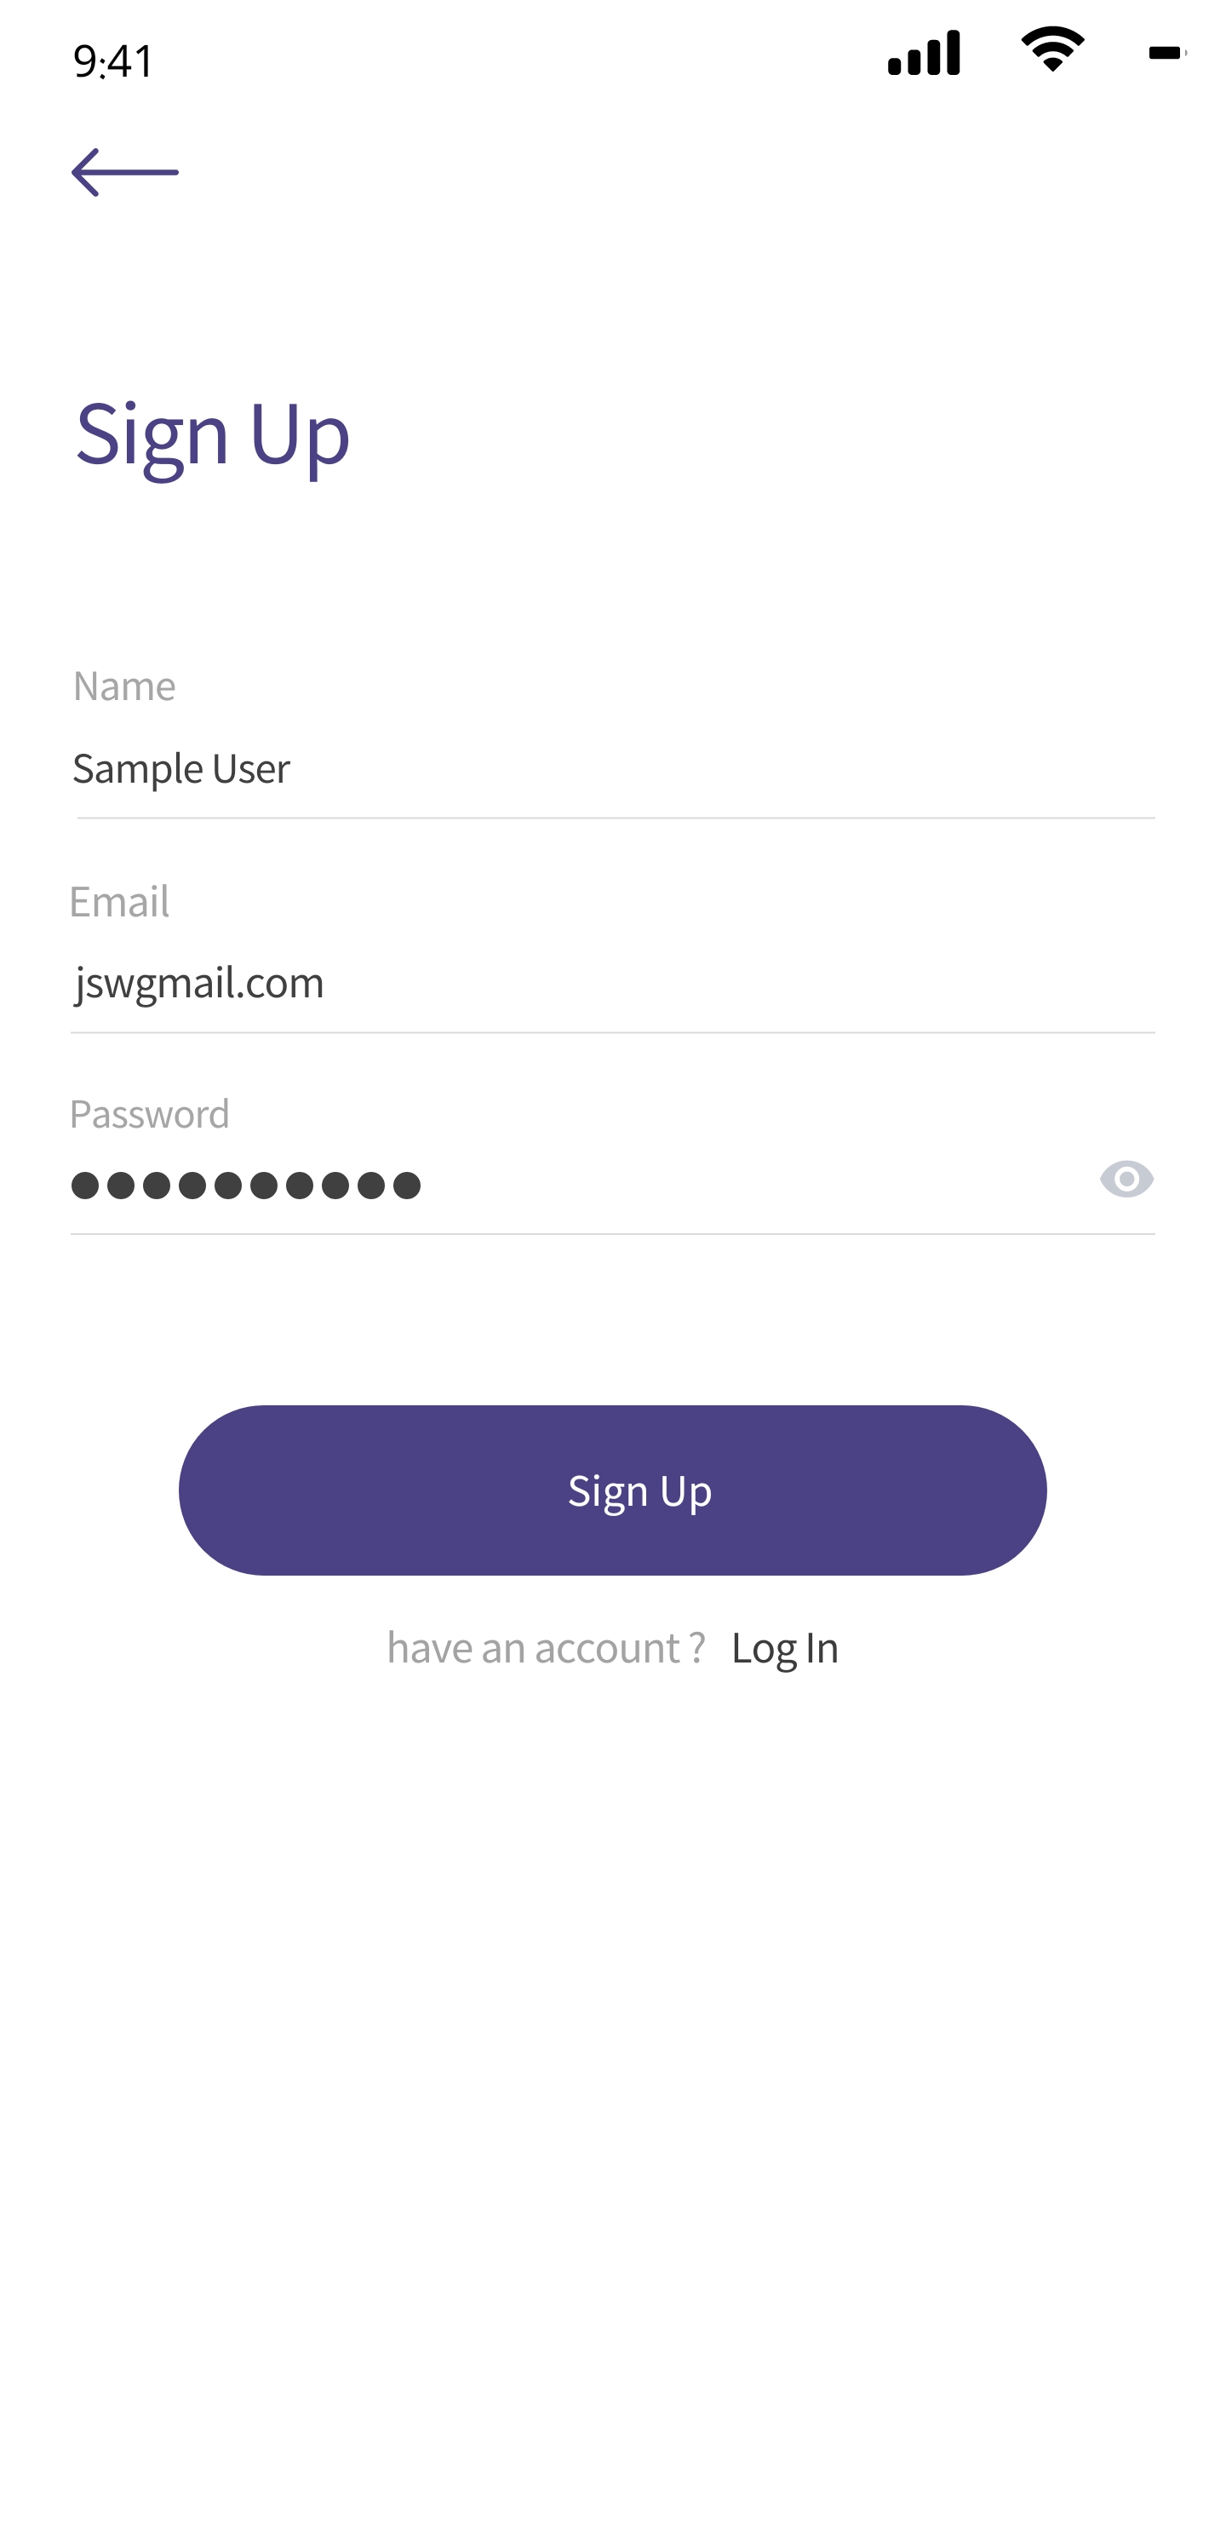Click the Password label text
The height and width of the screenshot is (2521, 1226).
[x=150, y=1114]
